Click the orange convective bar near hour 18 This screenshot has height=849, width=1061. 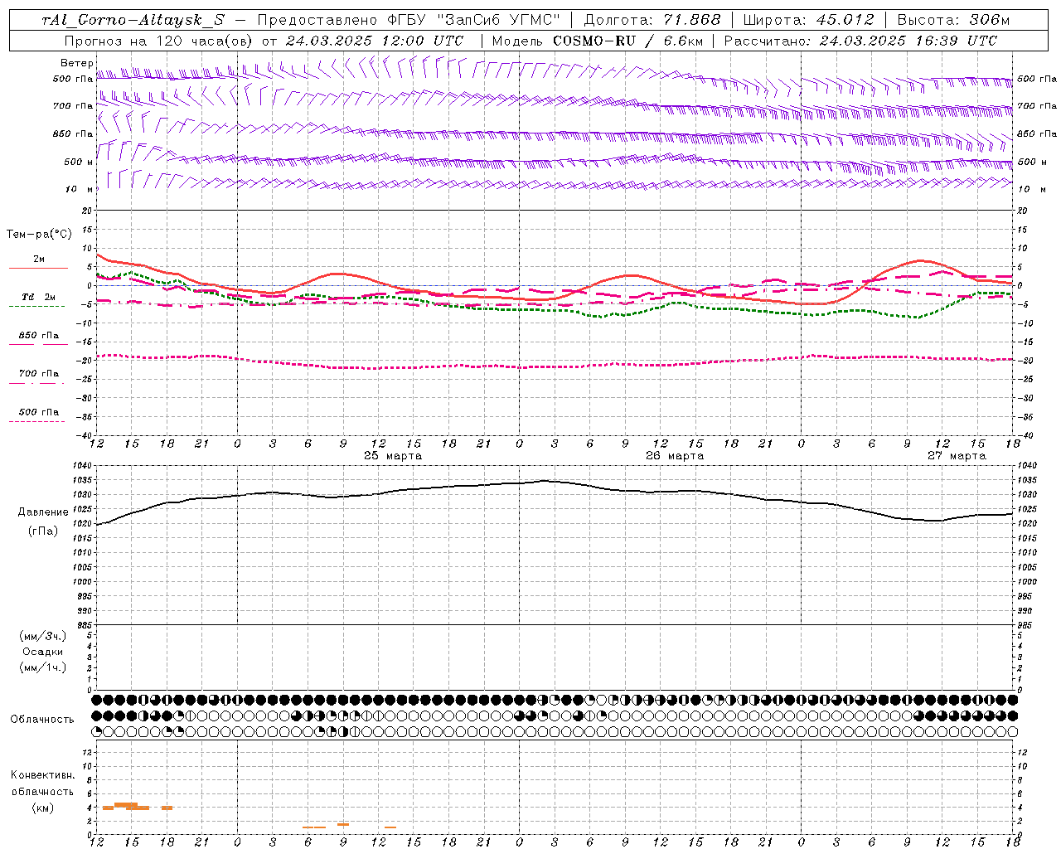click(x=167, y=808)
